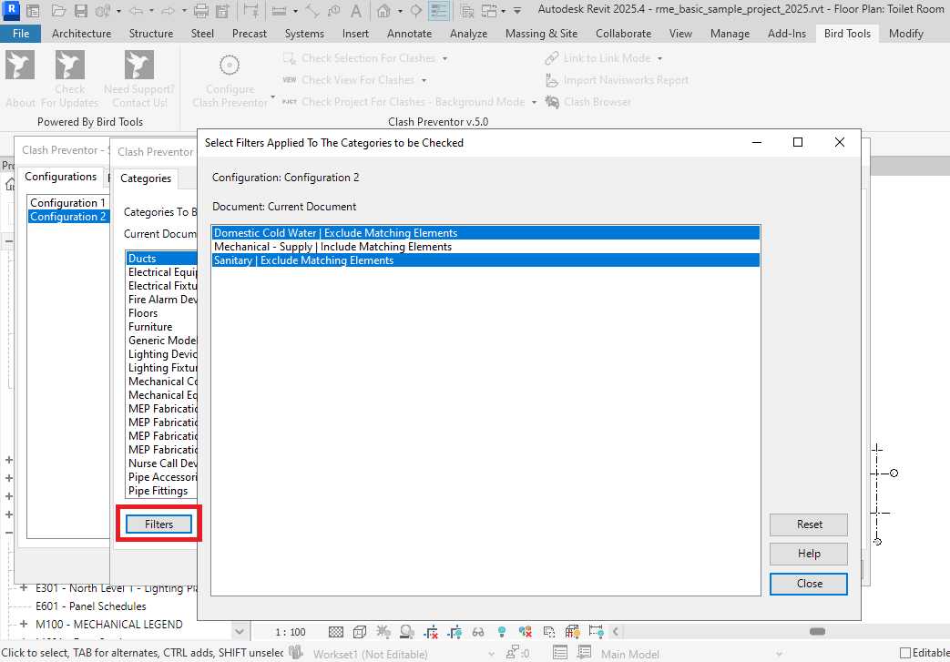Expand Link to Link Mode dropdown arrow
This screenshot has height=662, width=950.
click(659, 59)
